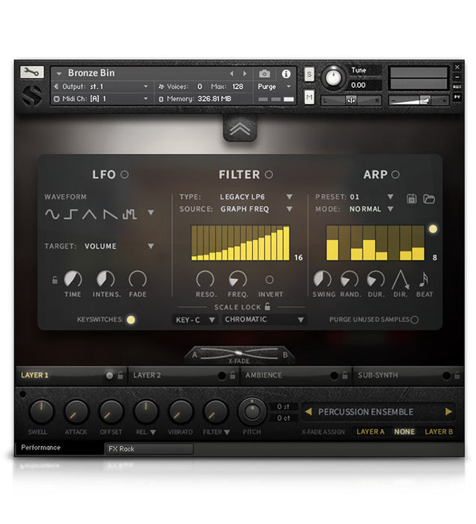Toggle the Keyswitches indicator
The image size is (476, 524).
(131, 320)
